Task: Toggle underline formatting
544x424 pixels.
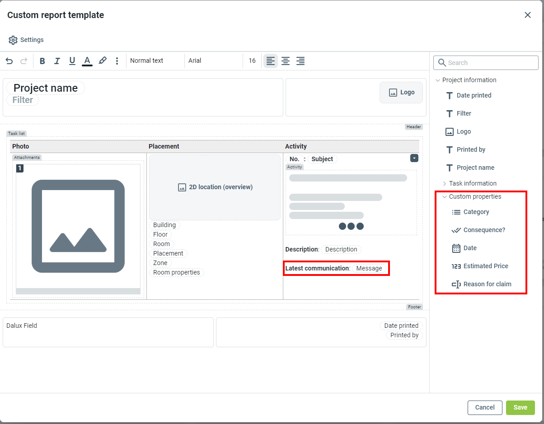Action: pyautogui.click(x=72, y=61)
